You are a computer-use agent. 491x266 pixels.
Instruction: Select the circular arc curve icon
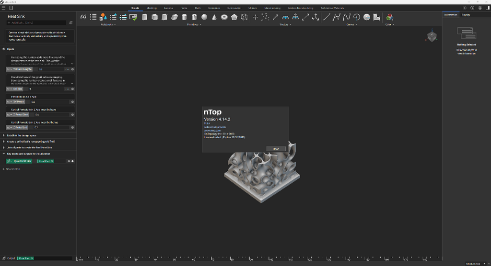[356, 17]
